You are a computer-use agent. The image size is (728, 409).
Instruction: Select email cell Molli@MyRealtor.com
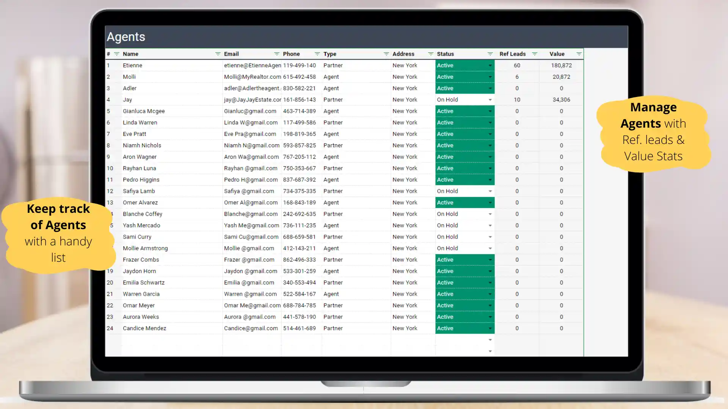(x=252, y=77)
